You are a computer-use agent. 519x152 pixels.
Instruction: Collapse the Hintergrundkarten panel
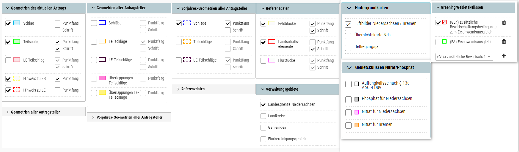point(349,8)
